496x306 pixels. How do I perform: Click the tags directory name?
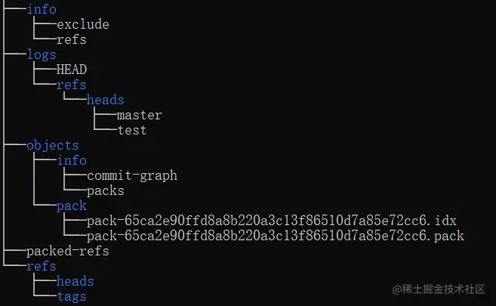tap(71, 296)
